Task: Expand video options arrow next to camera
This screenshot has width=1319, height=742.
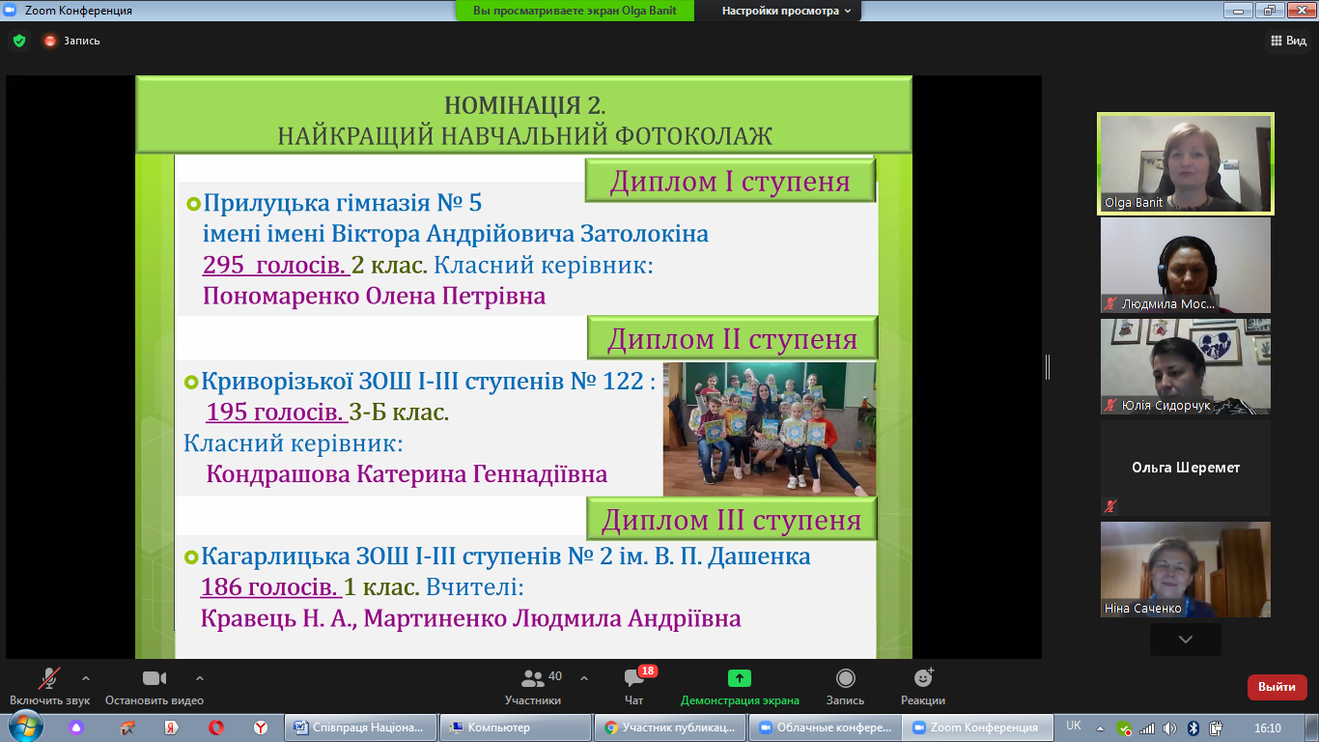Action: [x=200, y=678]
